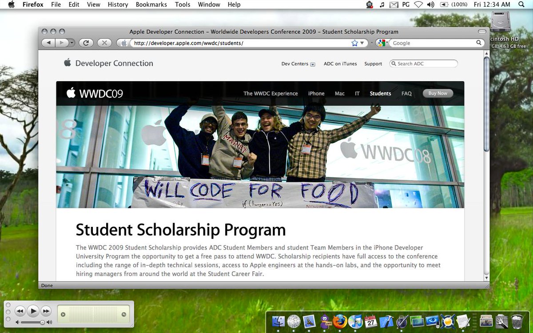Click Firefox's forward arrow button
Screen dimensions: 533x333
point(62,43)
